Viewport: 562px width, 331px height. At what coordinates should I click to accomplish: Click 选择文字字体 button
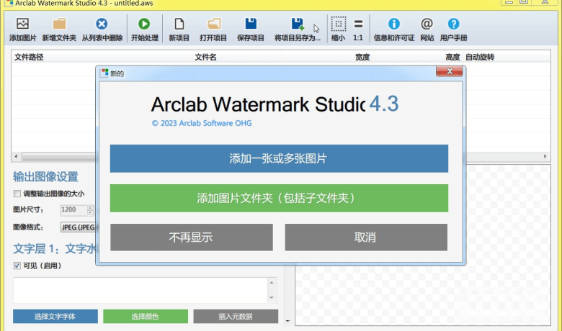pyautogui.click(x=55, y=317)
